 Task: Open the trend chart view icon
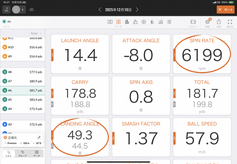tap(160, 22)
